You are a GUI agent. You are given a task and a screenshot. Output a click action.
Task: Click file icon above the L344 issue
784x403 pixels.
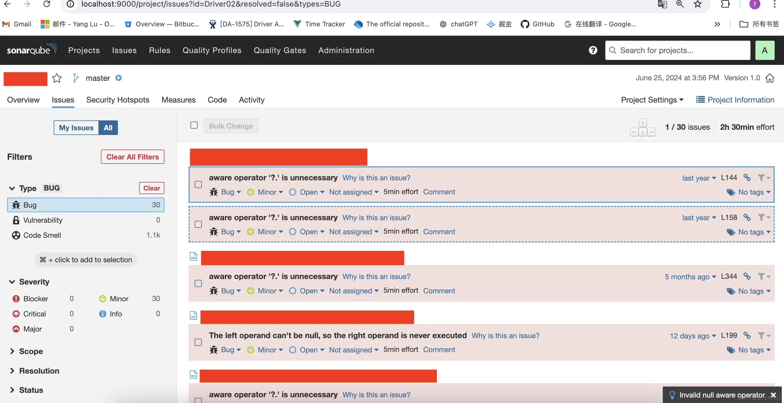193,256
